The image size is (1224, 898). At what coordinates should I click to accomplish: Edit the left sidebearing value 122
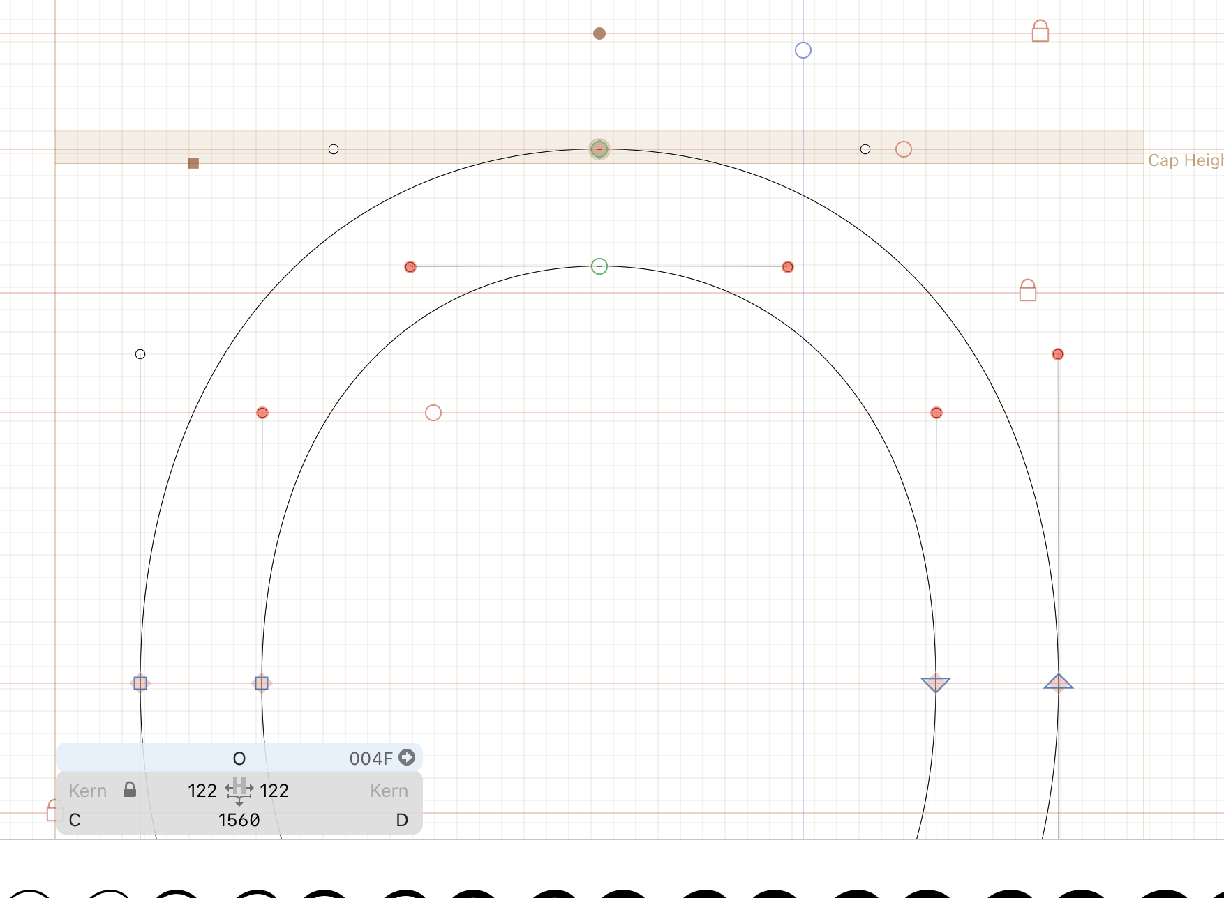202,791
